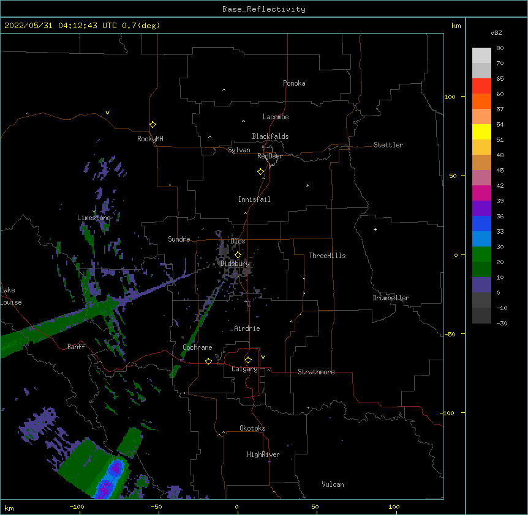This screenshot has width=528, height=515.
Task: Select the Banff label
Action: tap(76, 347)
